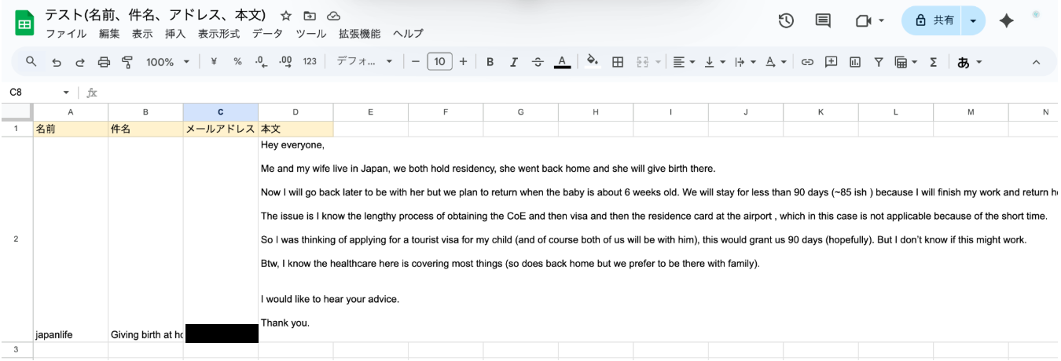Open the ツール menu
The width and height of the screenshot is (1061, 361).
point(311,34)
